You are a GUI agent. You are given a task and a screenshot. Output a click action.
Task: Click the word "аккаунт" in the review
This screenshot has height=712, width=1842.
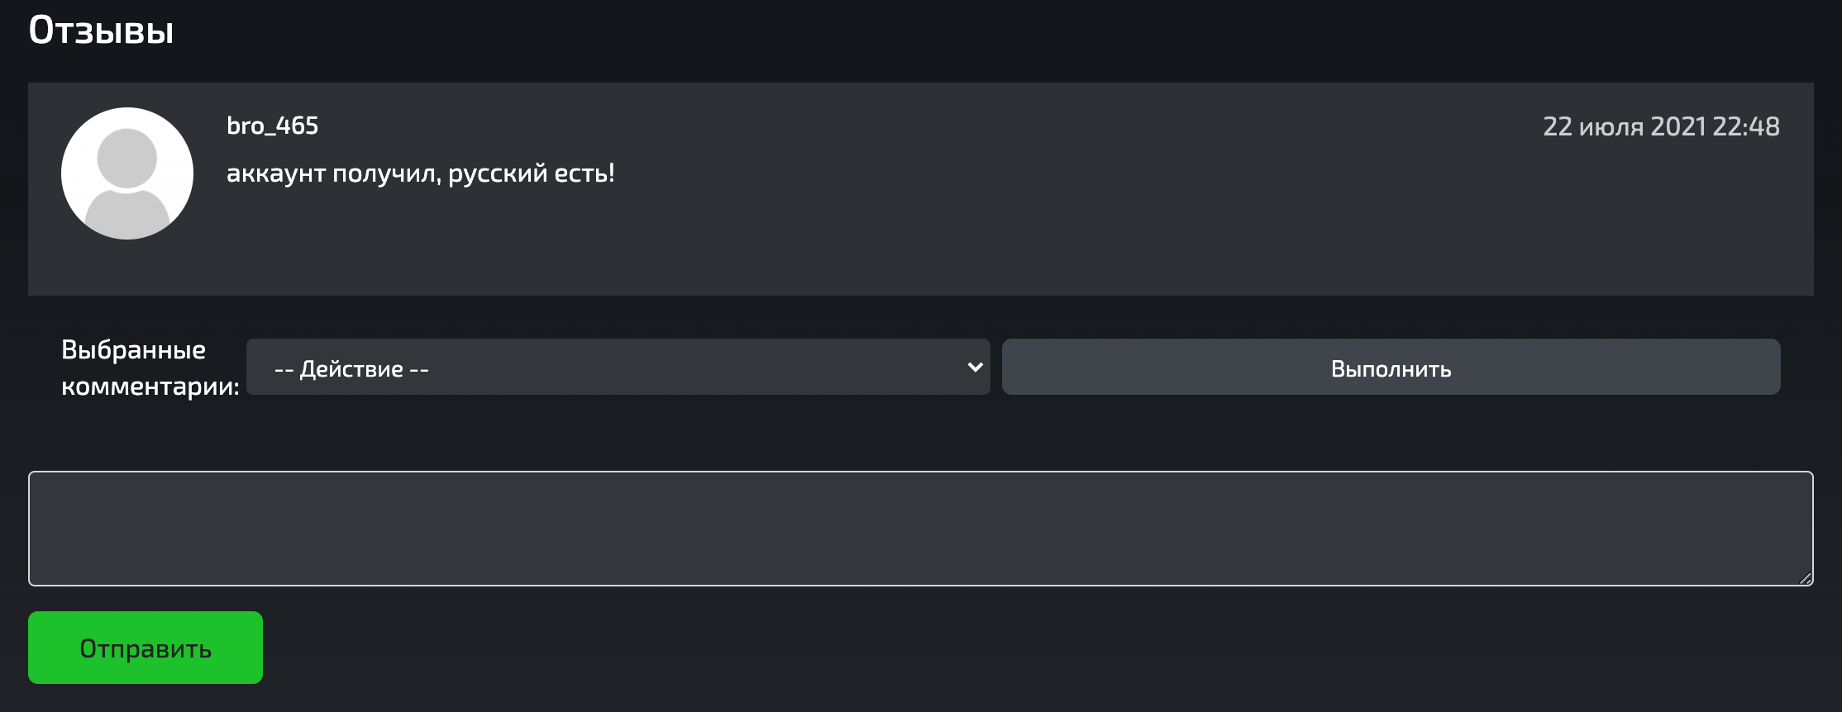click(275, 173)
